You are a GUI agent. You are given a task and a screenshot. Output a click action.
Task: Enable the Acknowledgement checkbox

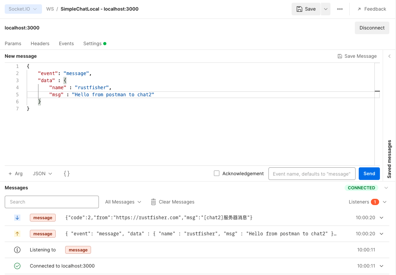tap(217, 173)
